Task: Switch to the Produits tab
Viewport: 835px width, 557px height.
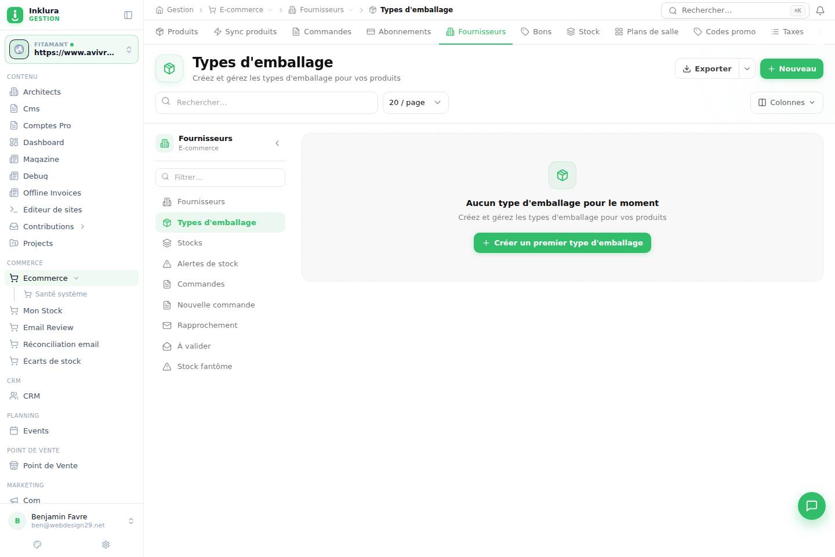Action: (x=177, y=31)
